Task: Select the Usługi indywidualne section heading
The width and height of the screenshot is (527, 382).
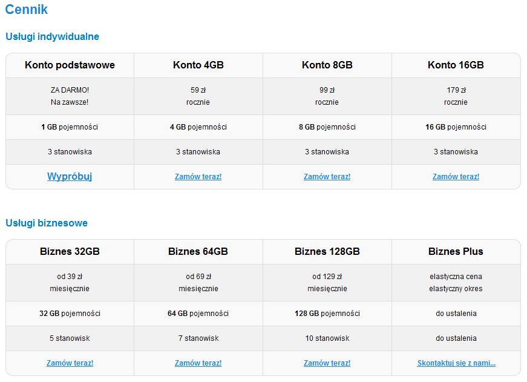Action: pos(52,36)
